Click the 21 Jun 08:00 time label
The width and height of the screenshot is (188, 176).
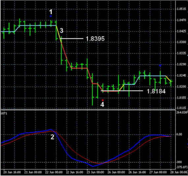[33, 172]
